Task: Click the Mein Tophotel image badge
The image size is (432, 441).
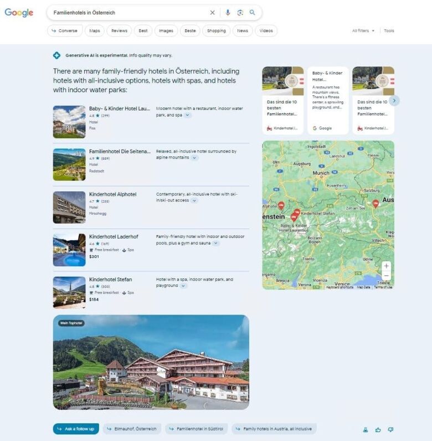Action: coord(71,323)
